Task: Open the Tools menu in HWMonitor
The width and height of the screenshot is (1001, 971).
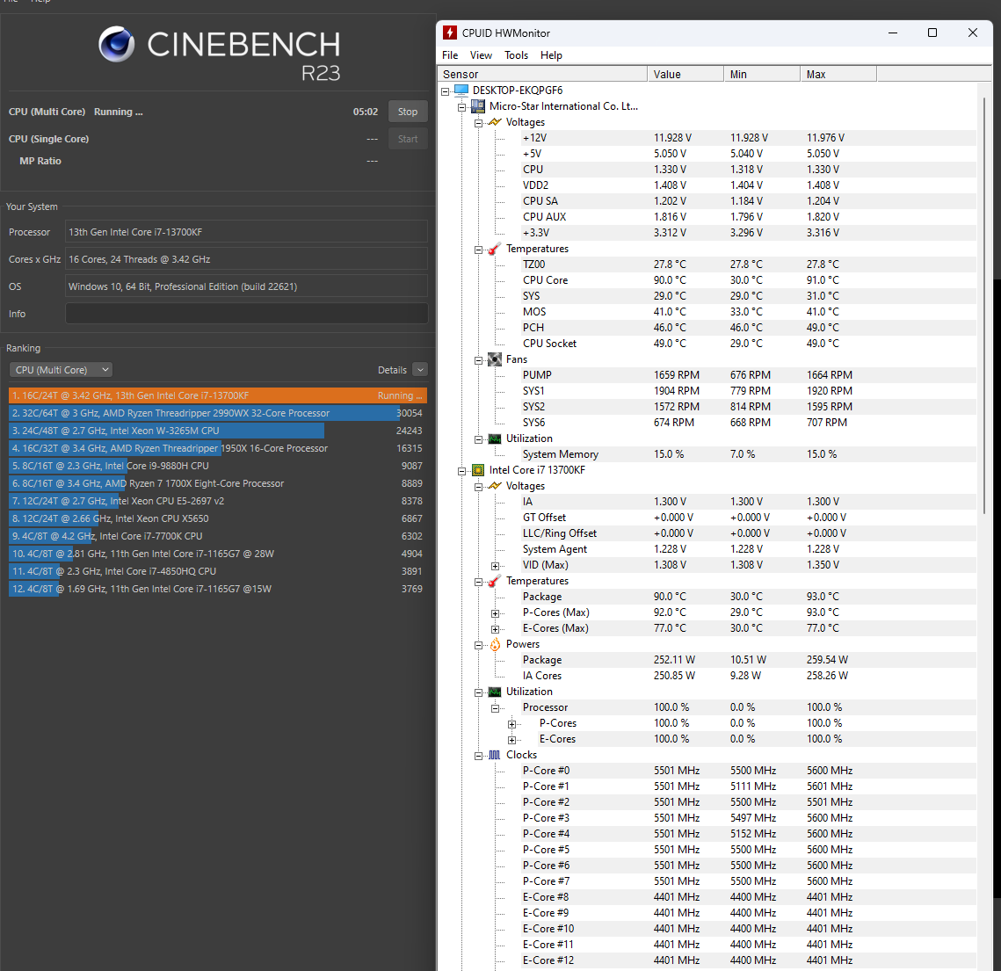Action: pos(516,55)
